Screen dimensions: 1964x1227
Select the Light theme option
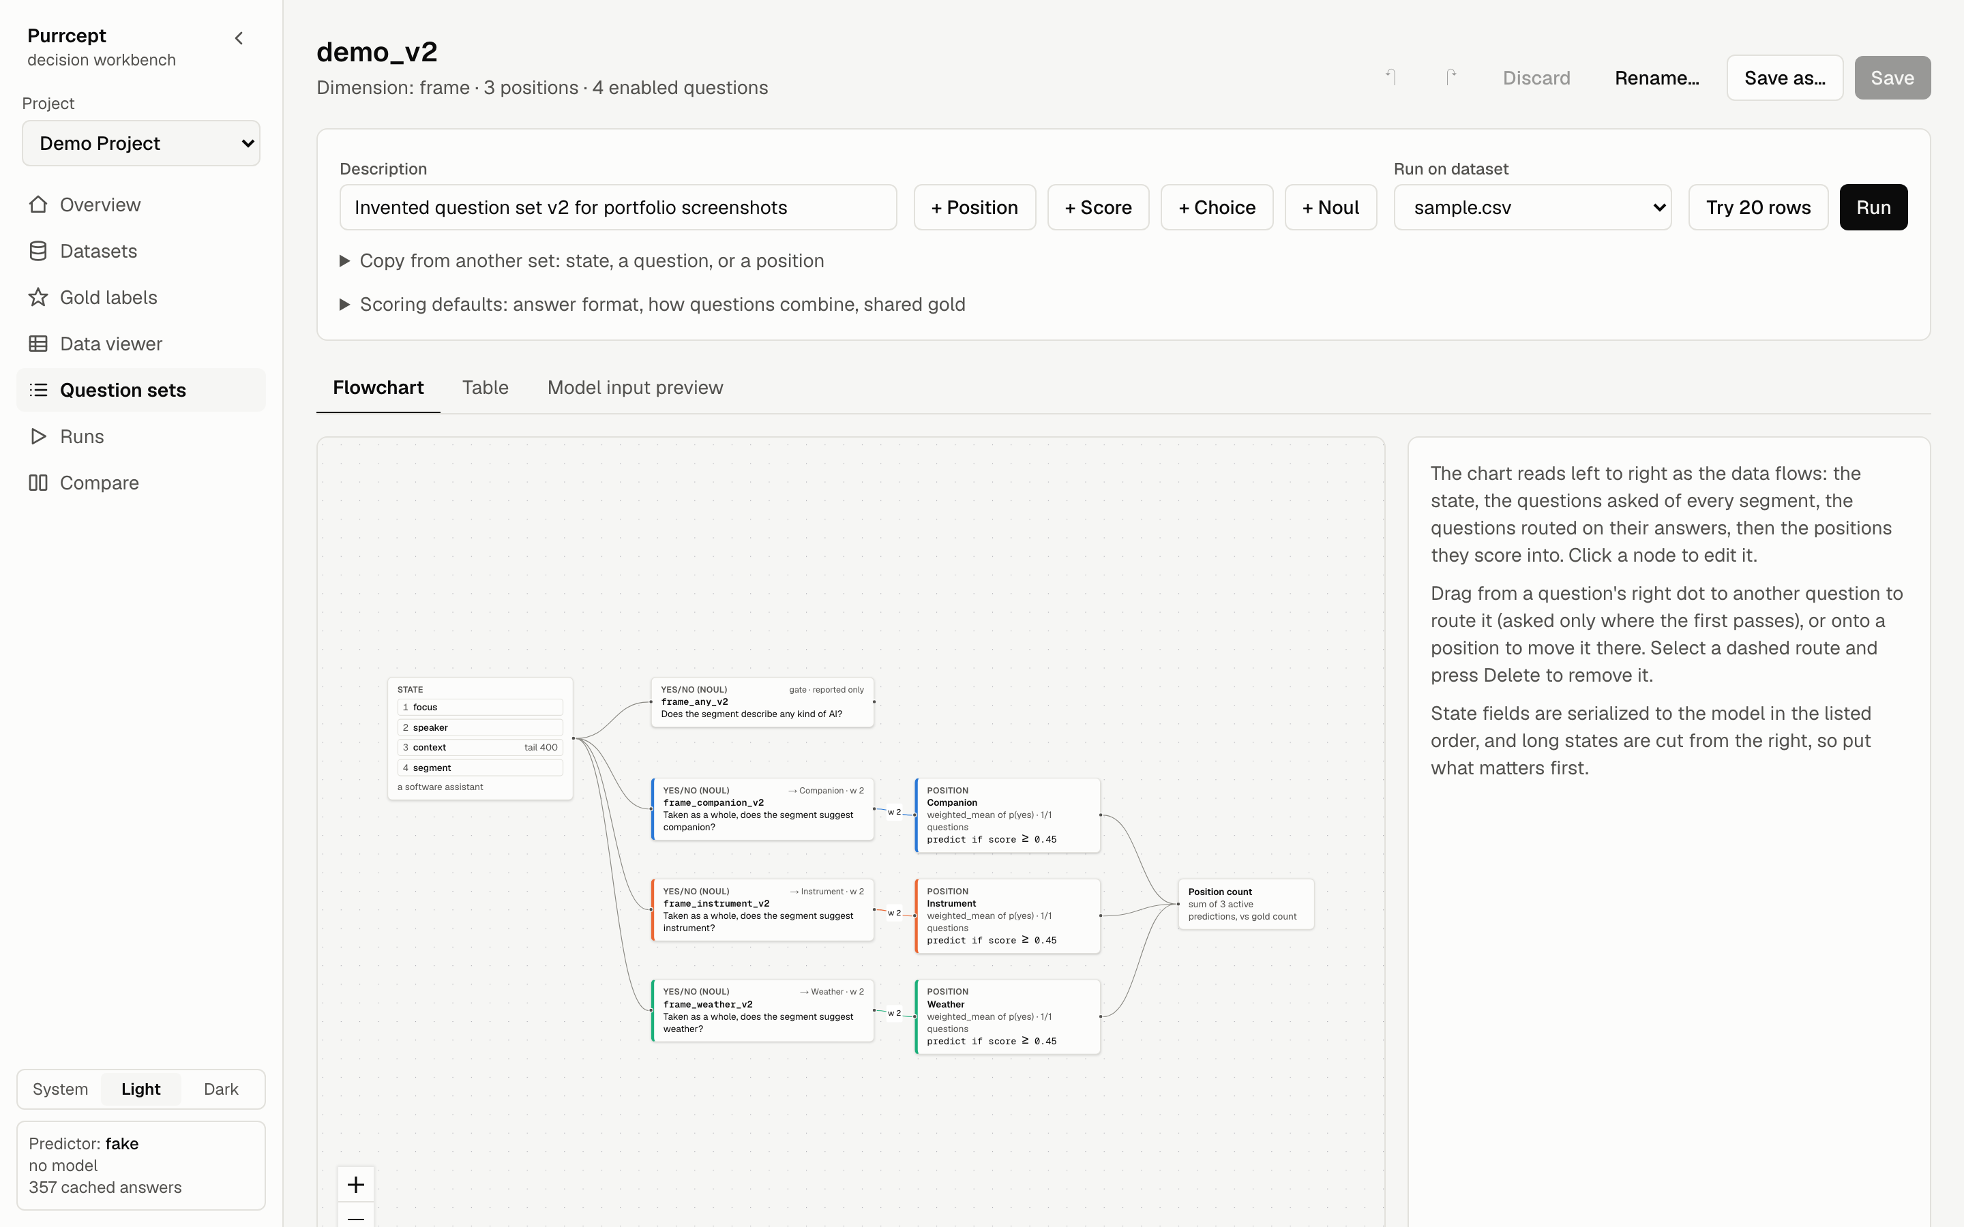(140, 1089)
